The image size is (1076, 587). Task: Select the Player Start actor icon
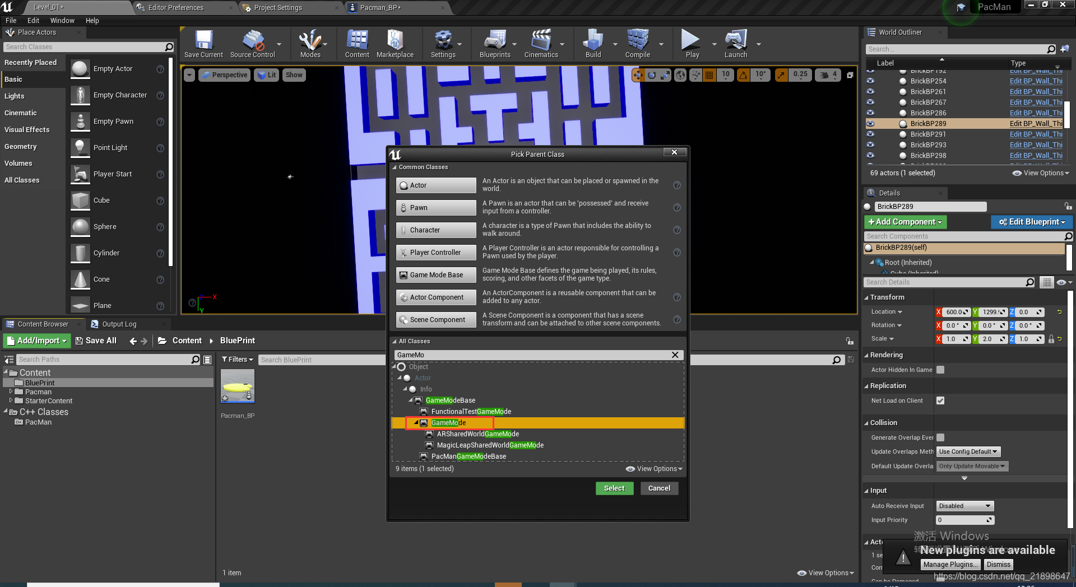coord(80,174)
